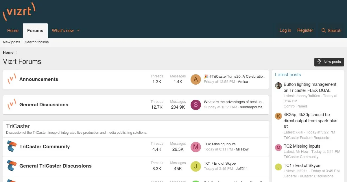Click the General TriCaster Discussions forum icon
Screen dimensions: 347x182
[x=12, y=166]
